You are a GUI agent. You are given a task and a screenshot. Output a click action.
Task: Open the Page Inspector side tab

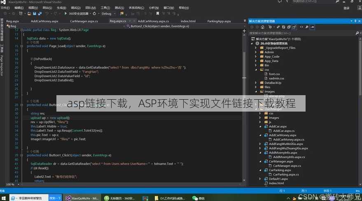[x=2, y=66]
